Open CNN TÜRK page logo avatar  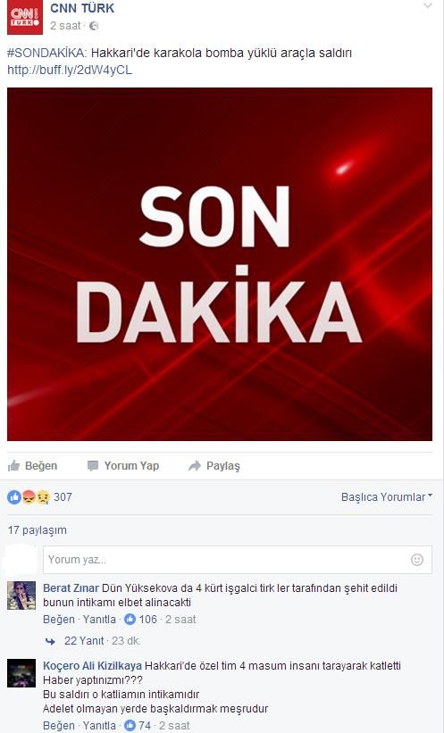25,17
